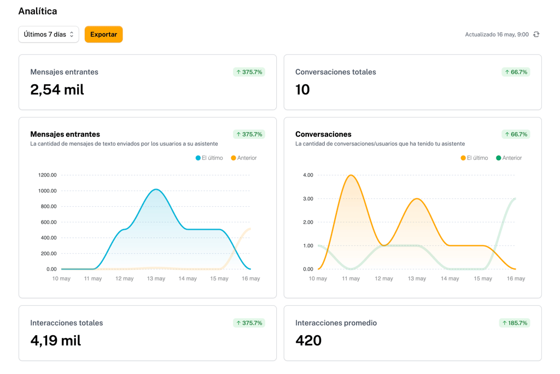Click the Exportar button
The width and height of the screenshot is (560, 374).
tap(103, 34)
